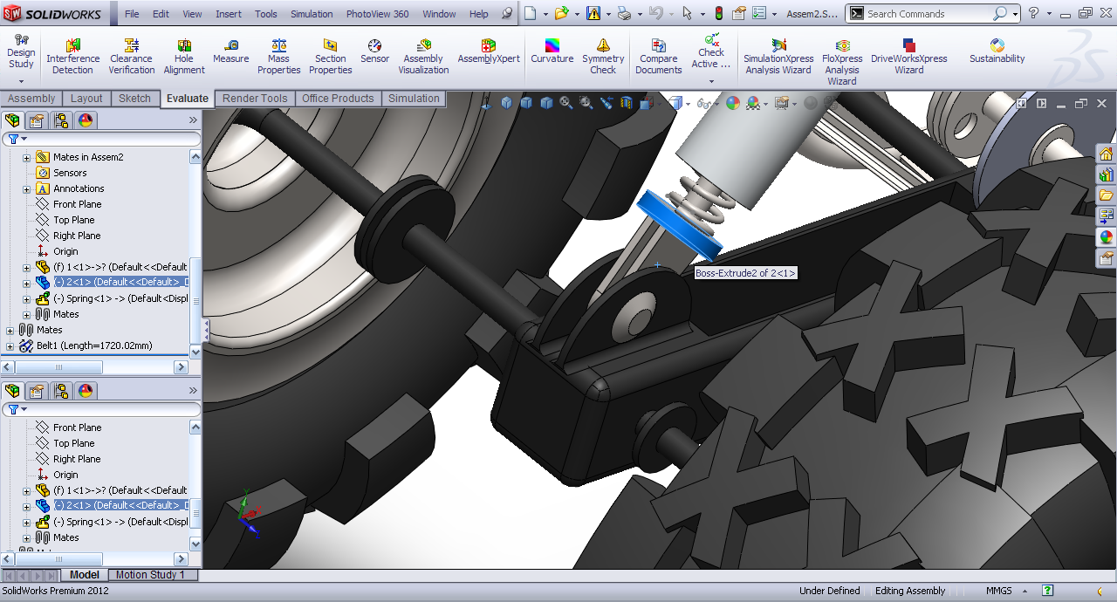Screen dimensions: 1117x602
Task: Open the File Properties icon in title toolbar
Action: pos(740,13)
